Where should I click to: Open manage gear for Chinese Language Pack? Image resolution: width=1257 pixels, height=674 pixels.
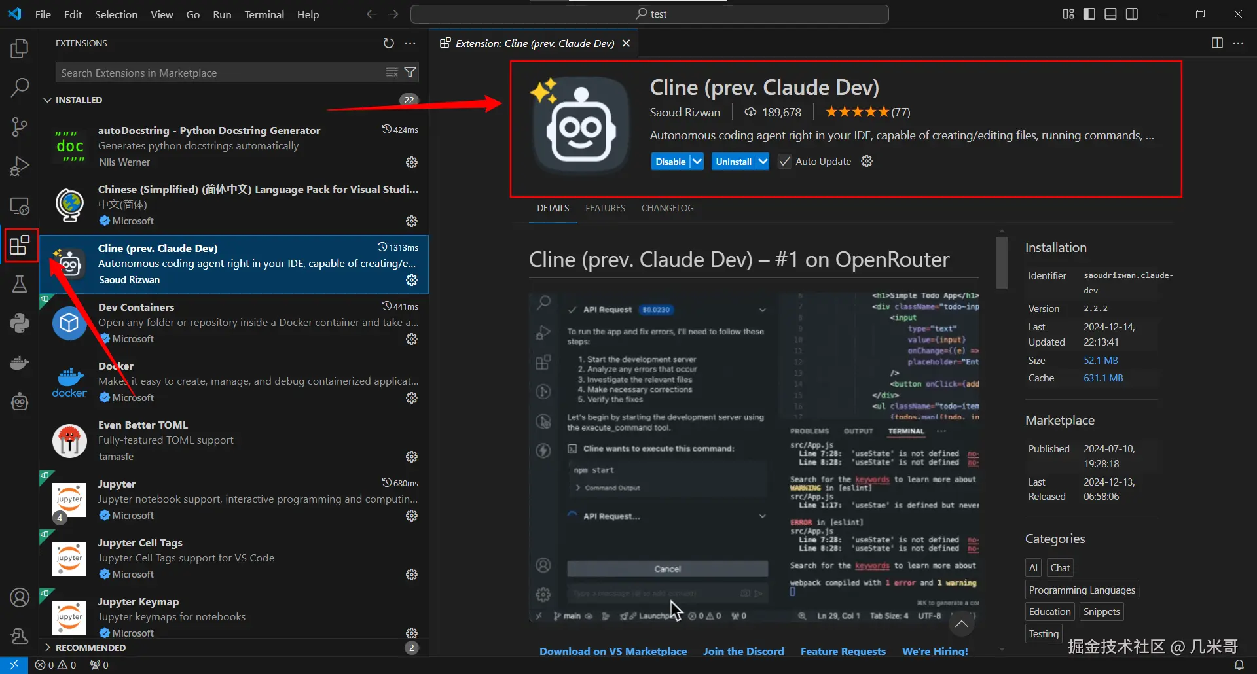[412, 221]
